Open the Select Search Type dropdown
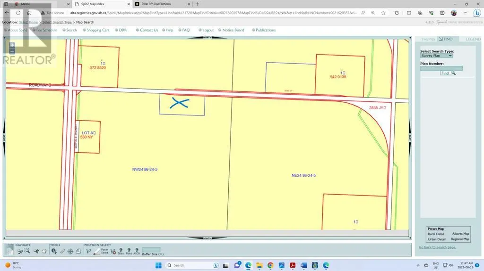 pyautogui.click(x=436, y=56)
